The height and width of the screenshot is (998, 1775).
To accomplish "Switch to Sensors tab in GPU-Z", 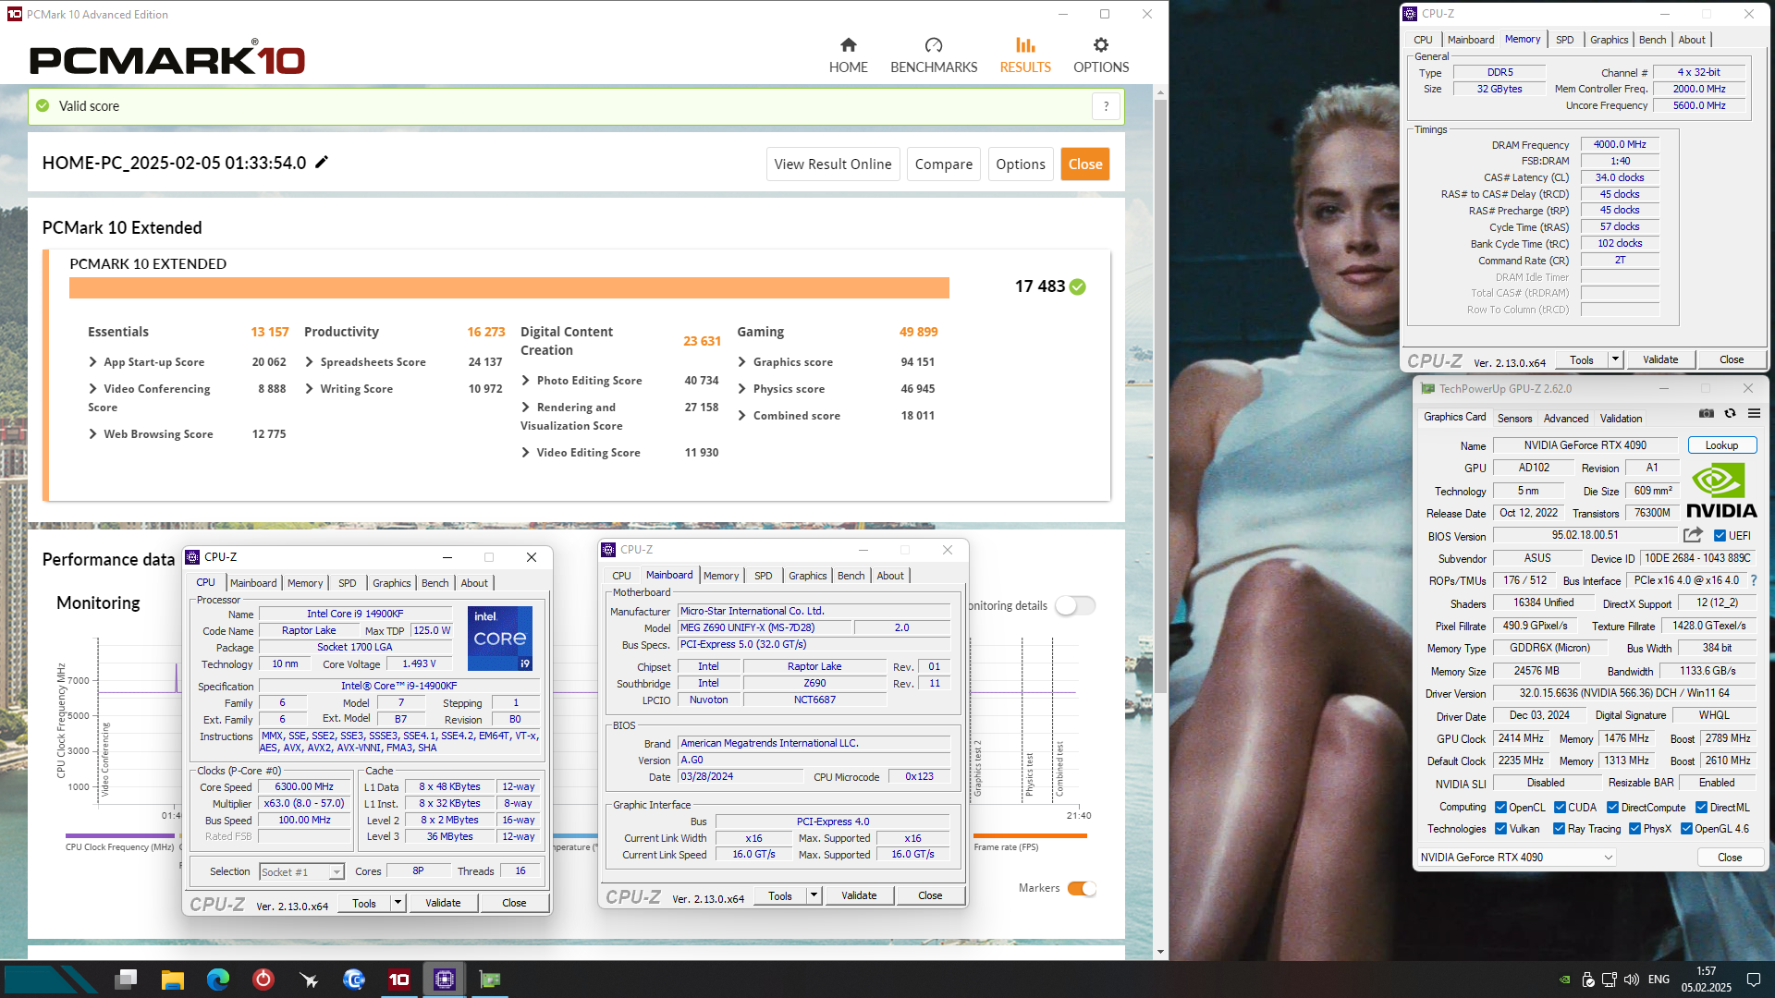I will tap(1514, 419).
